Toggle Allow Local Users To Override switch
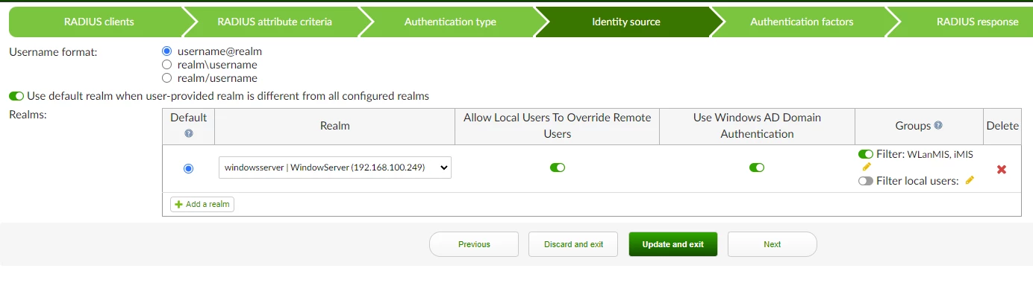This screenshot has width=1033, height=306. click(558, 168)
